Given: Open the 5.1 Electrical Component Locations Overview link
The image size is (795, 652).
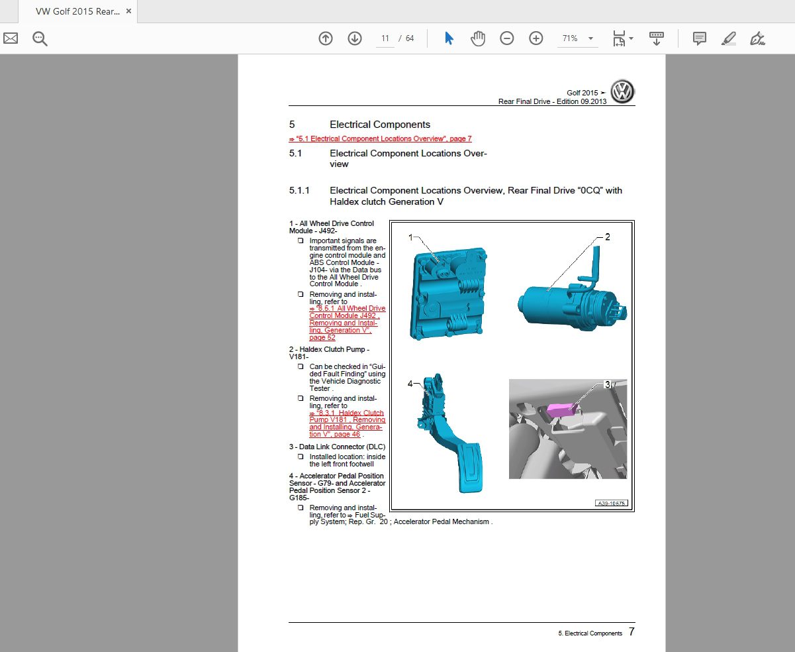Looking at the screenshot, I should tap(381, 138).
